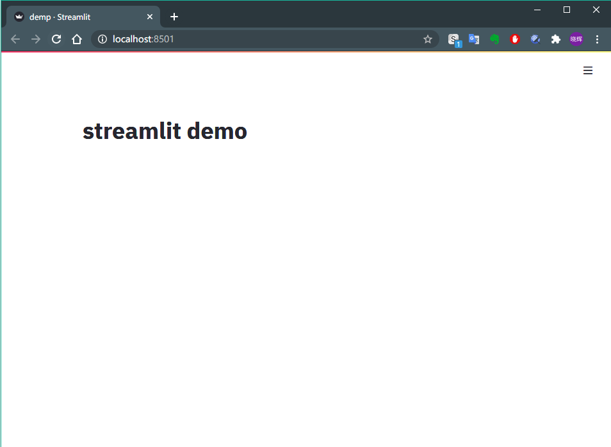Open the browser profile avatar menu
611x447 pixels.
pyautogui.click(x=576, y=39)
